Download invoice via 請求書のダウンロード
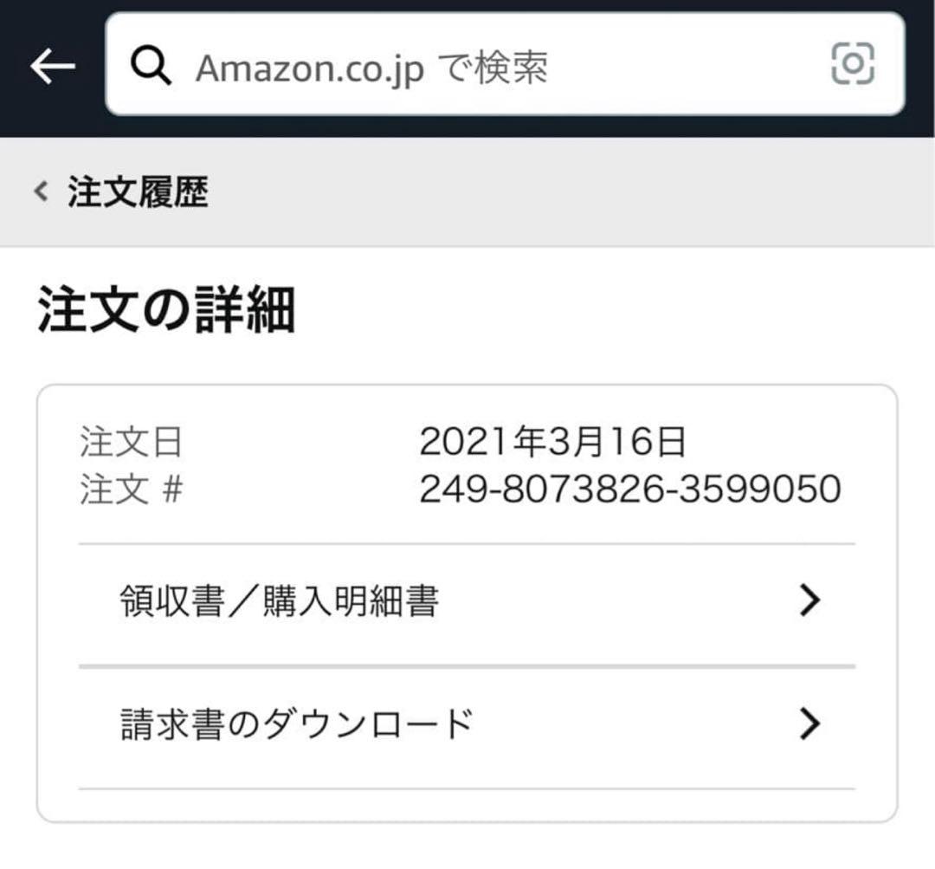935x869 pixels. 294,723
